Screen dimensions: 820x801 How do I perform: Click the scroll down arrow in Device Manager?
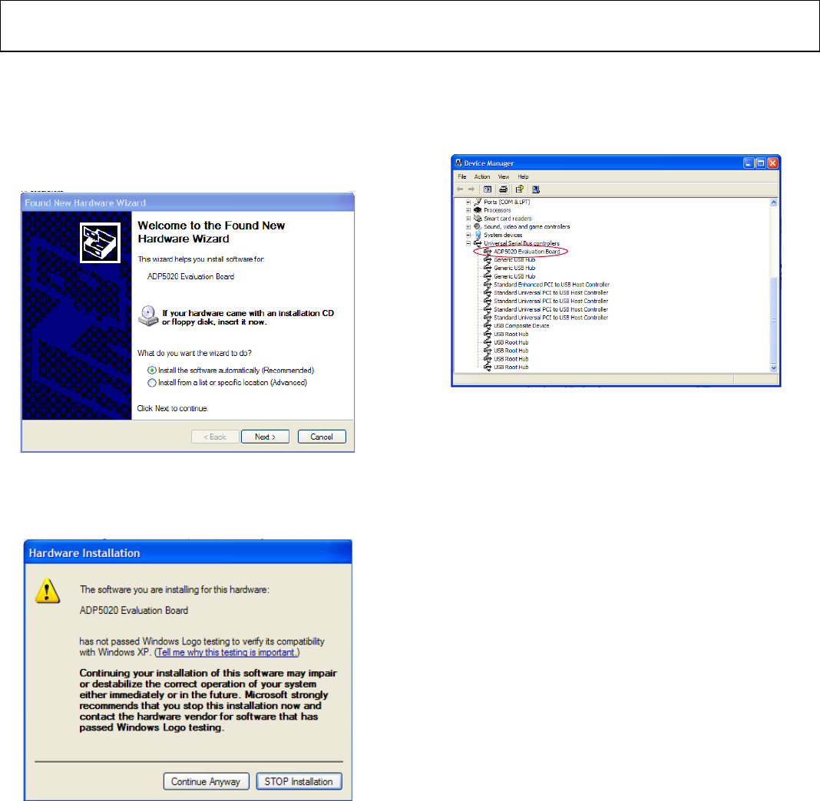click(774, 368)
